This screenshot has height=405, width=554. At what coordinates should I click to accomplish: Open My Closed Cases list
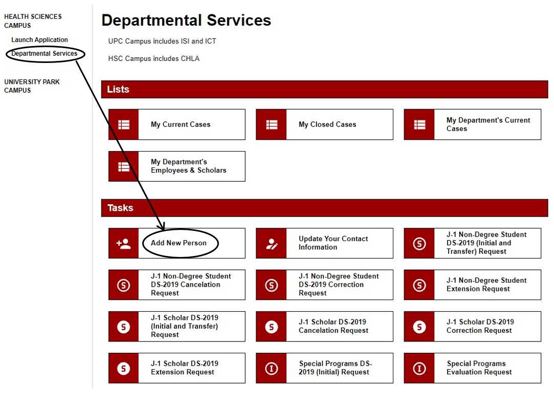[x=325, y=124]
